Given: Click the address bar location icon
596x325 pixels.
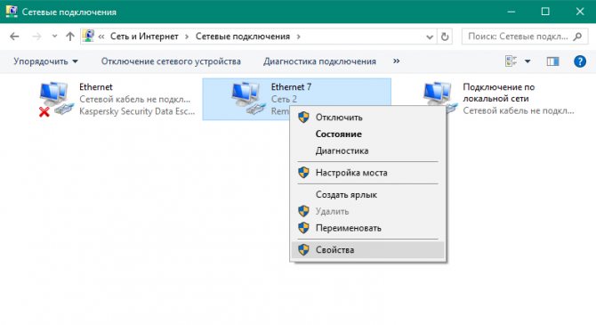Looking at the screenshot, I should (88, 37).
